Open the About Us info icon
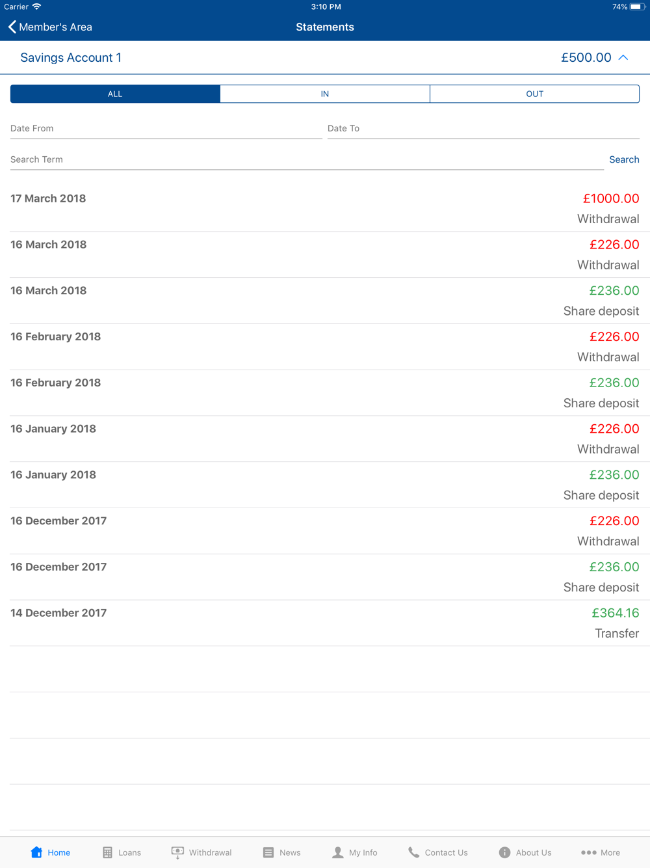This screenshot has width=650, height=868. point(504,852)
